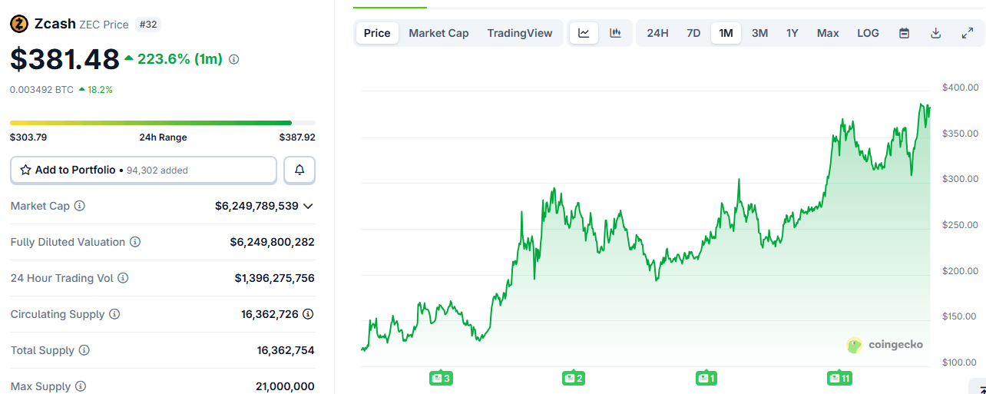The image size is (986, 394).
Task: Expand the chart to fullscreen
Action: (967, 33)
